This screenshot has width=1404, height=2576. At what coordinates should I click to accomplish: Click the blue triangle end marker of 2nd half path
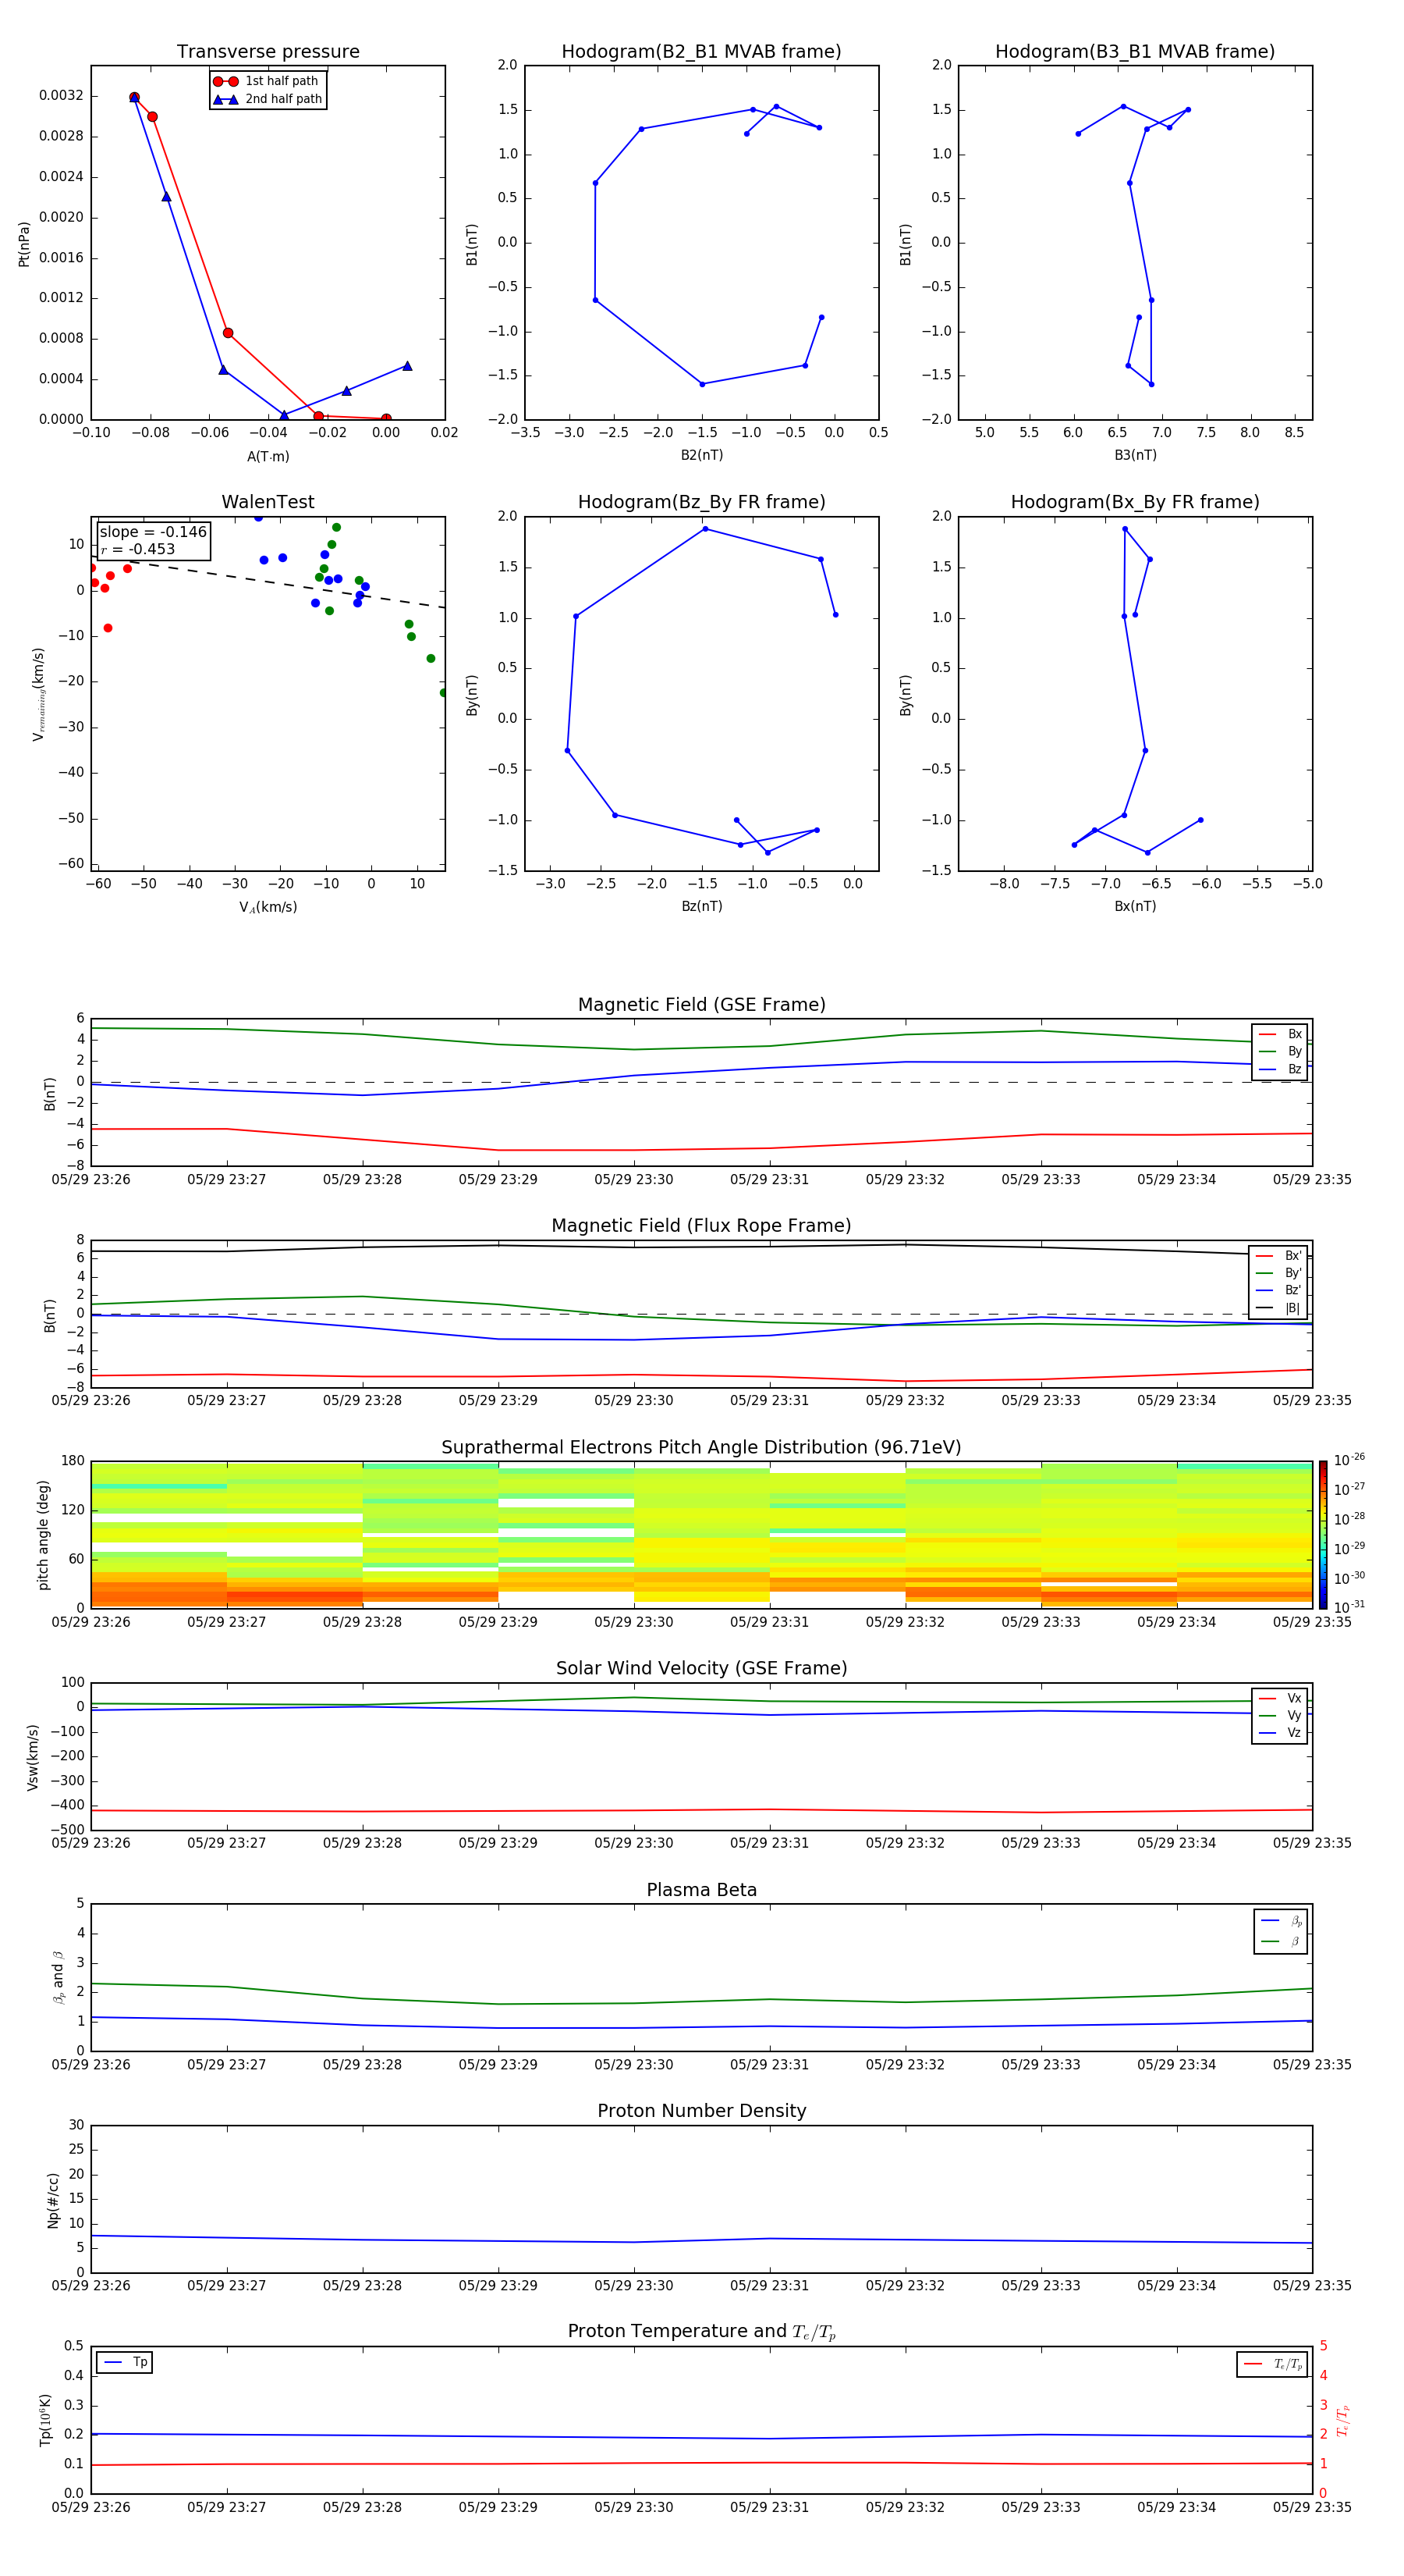point(406,366)
